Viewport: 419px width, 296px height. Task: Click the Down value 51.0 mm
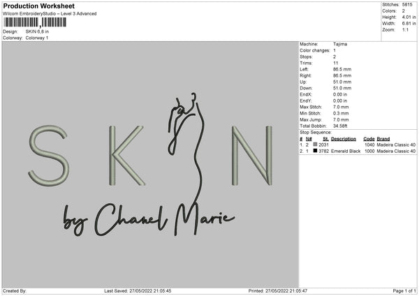[x=342, y=88]
